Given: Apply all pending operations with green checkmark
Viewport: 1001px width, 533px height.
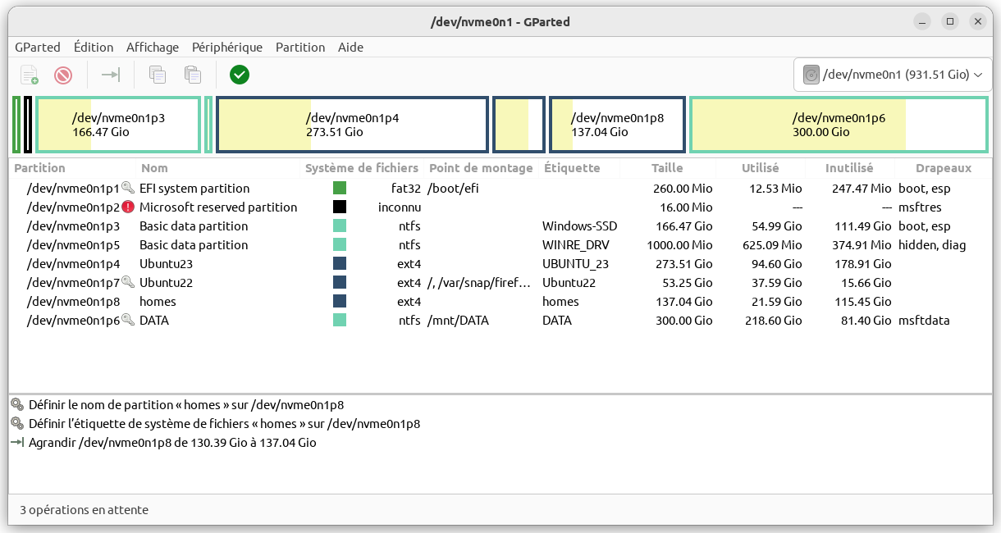Looking at the screenshot, I should 240,75.
